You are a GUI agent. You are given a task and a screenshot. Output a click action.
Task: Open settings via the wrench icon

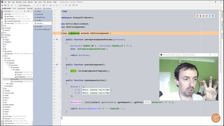click(x=70, y=5)
